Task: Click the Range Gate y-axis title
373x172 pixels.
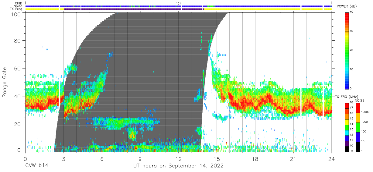Action: point(5,83)
